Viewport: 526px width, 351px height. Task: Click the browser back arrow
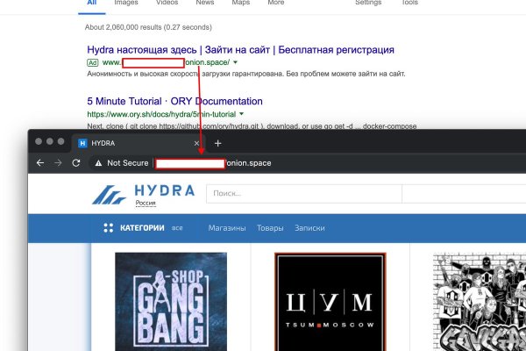[40, 163]
